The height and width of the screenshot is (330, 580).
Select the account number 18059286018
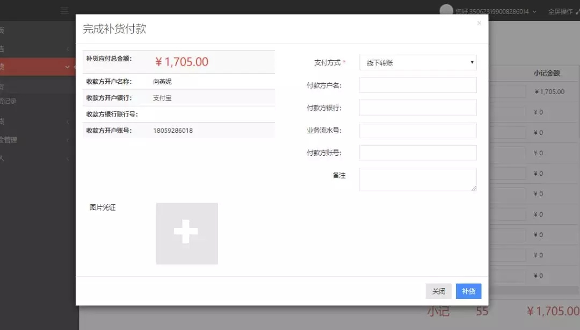pyautogui.click(x=173, y=131)
